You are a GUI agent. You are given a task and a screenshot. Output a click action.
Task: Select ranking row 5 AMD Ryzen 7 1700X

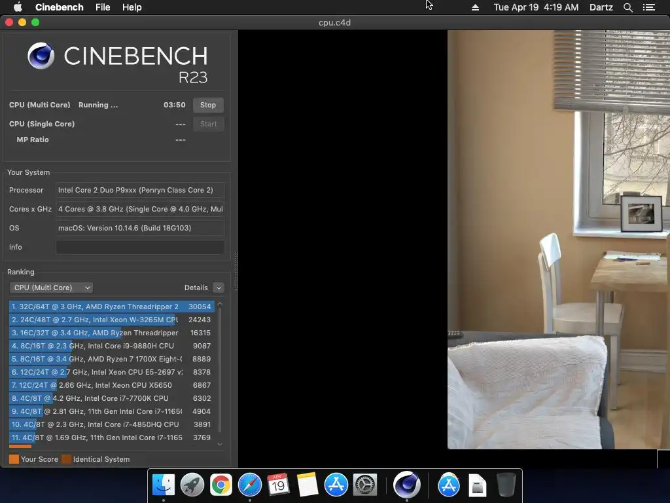111,359
